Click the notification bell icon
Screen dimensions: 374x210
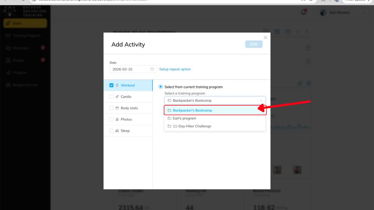tap(303, 12)
